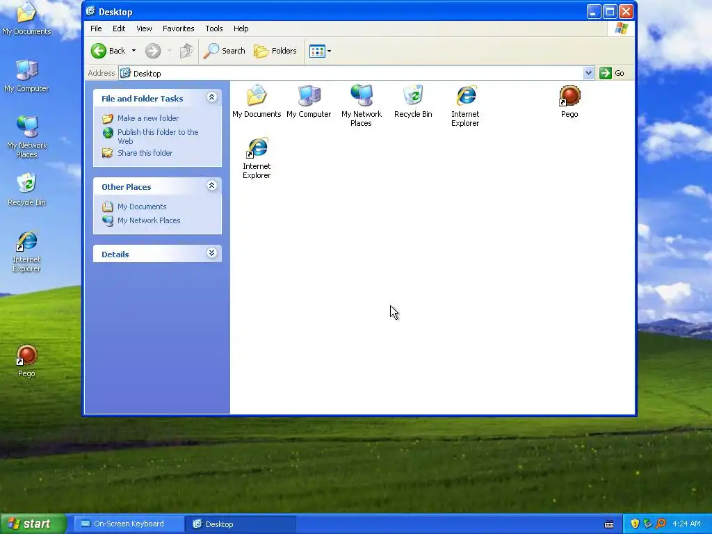
Task: Switch to On-Screen Keyboard taskbar button
Action: click(128, 524)
